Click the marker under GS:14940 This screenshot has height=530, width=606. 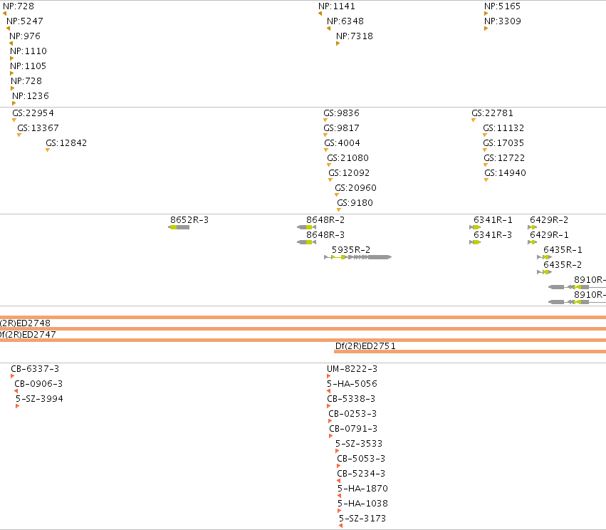click(486, 180)
